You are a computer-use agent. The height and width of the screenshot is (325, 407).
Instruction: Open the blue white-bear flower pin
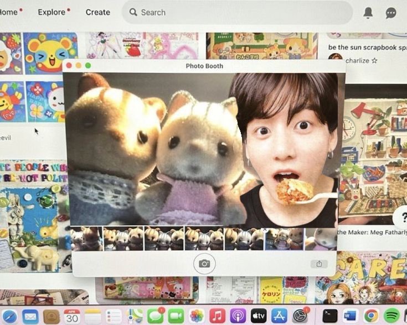tap(45, 102)
